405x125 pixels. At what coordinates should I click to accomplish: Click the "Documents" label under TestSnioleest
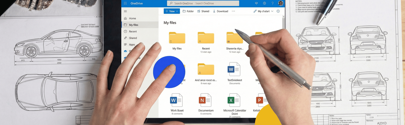[235, 83]
